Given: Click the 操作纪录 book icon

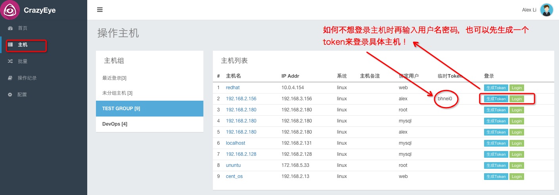Looking at the screenshot, I should click(x=10, y=78).
